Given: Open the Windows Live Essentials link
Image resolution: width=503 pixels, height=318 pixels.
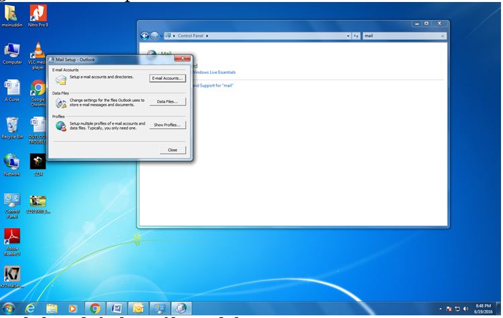Looking at the screenshot, I should click(214, 72).
